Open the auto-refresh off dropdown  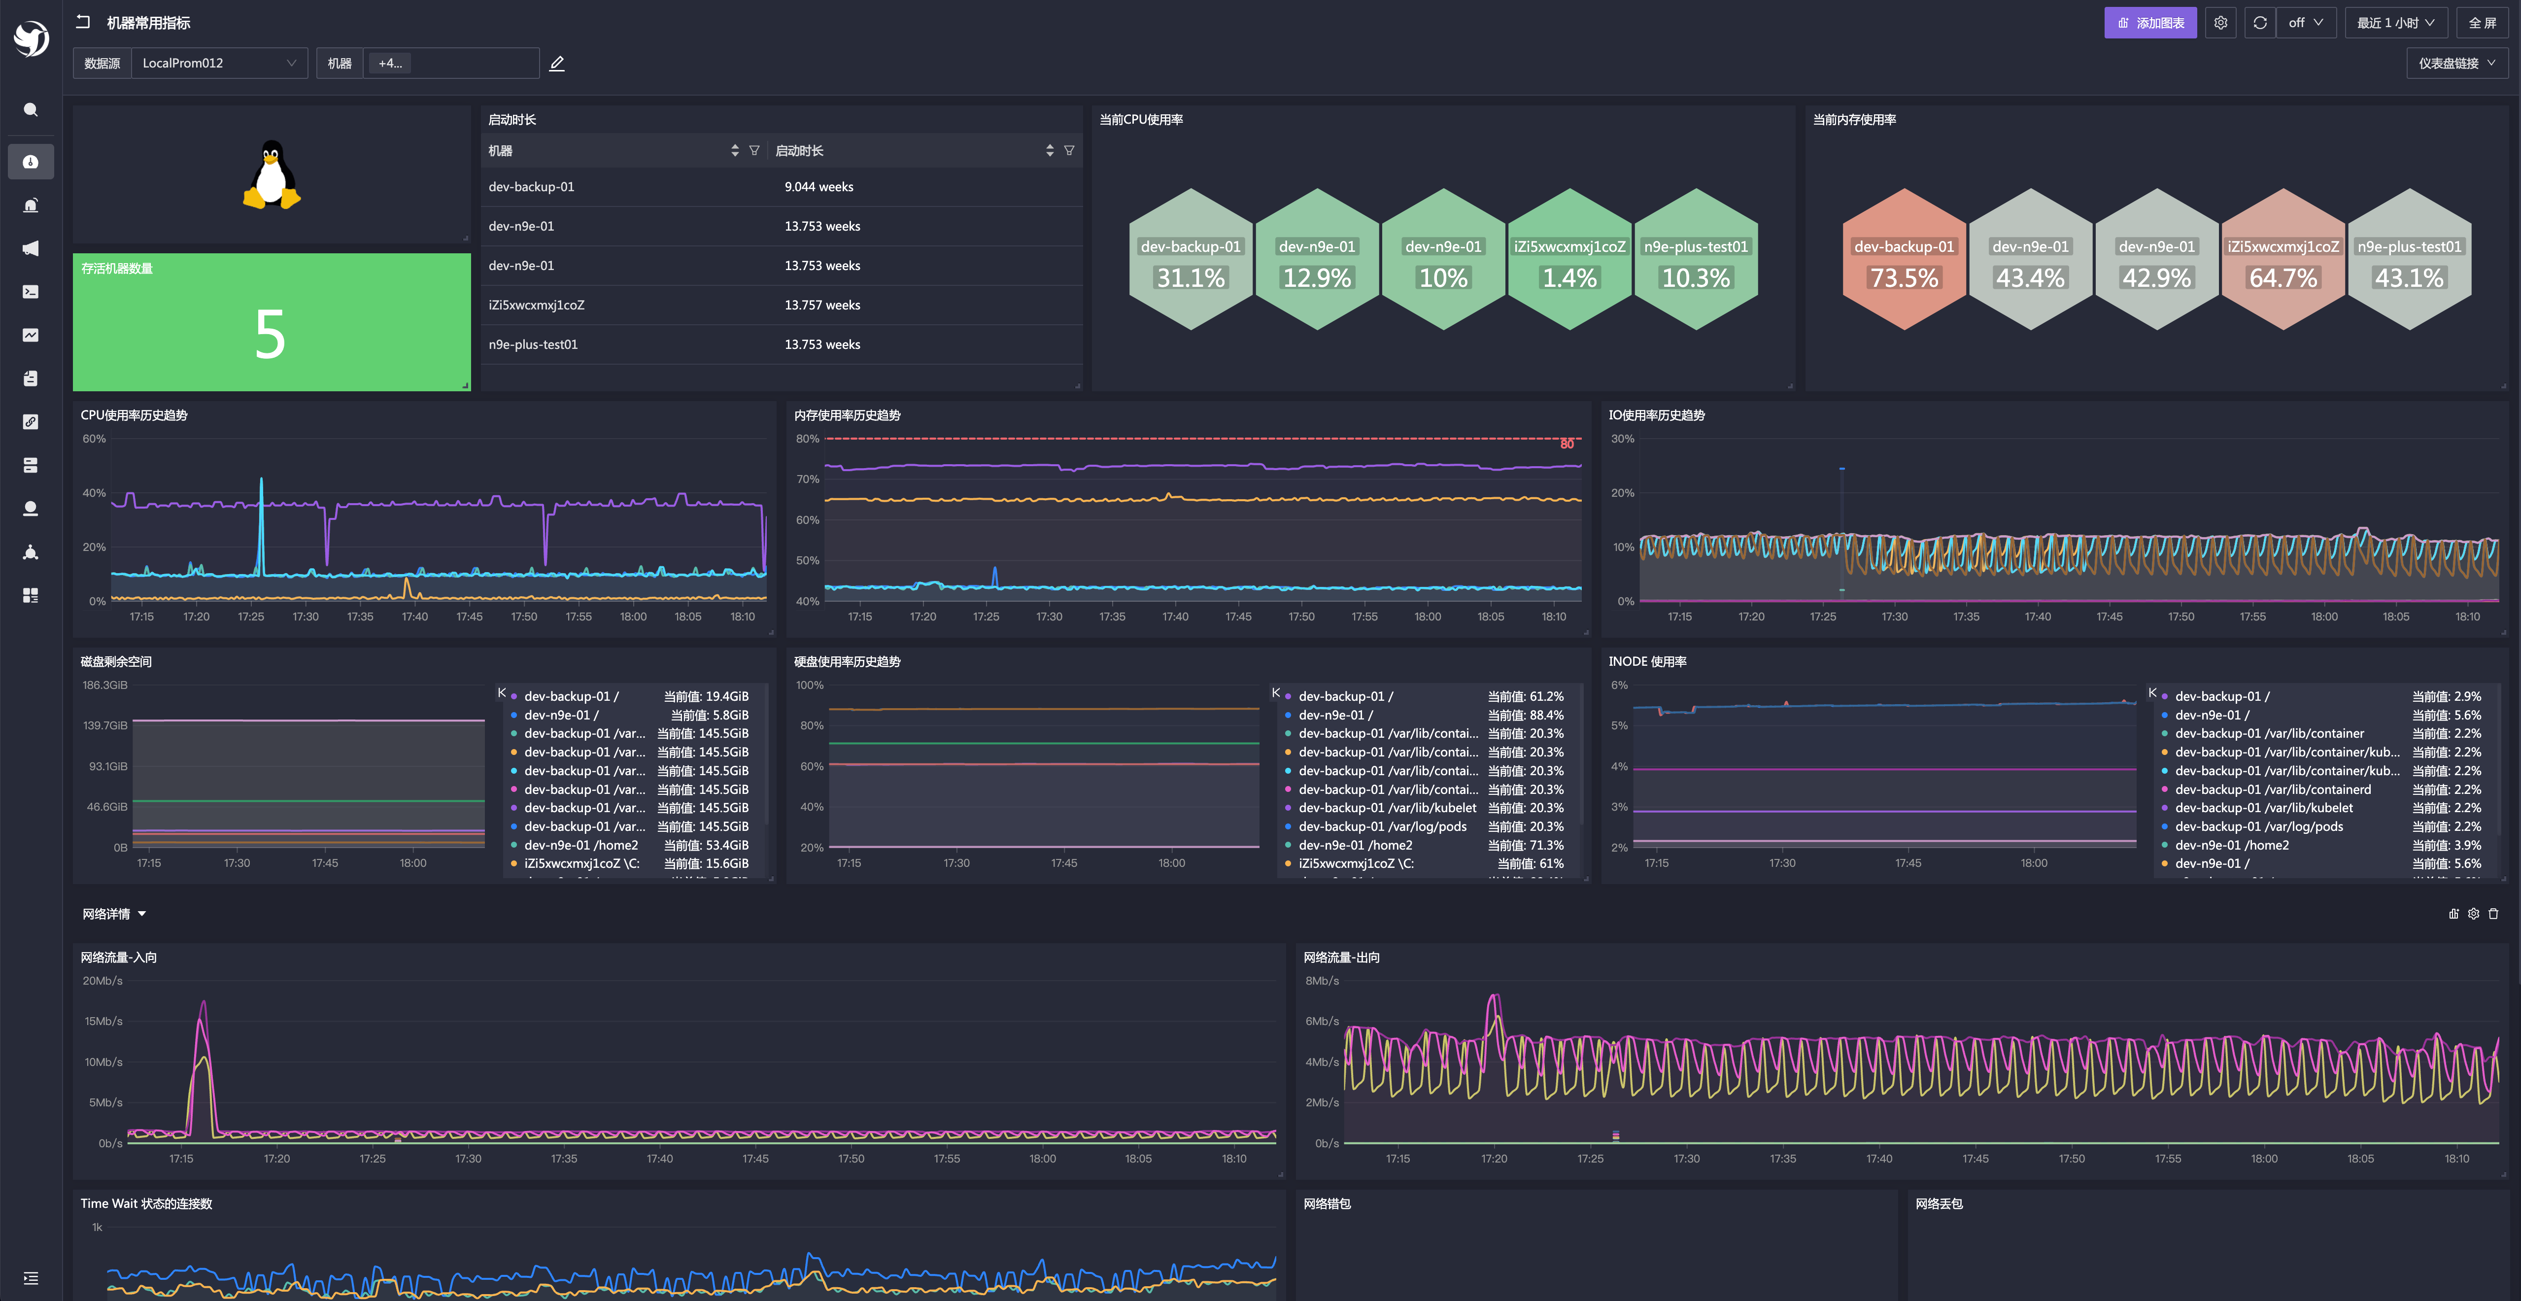pyautogui.click(x=2306, y=23)
